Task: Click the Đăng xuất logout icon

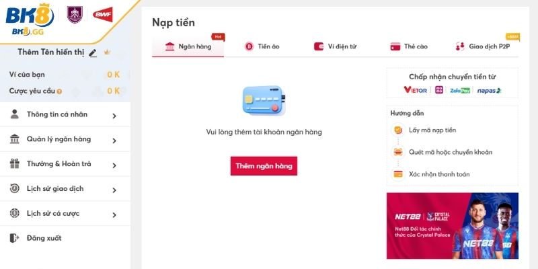Action: click(x=15, y=238)
